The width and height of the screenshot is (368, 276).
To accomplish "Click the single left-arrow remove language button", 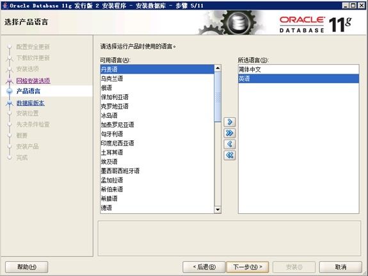I will [230, 144].
